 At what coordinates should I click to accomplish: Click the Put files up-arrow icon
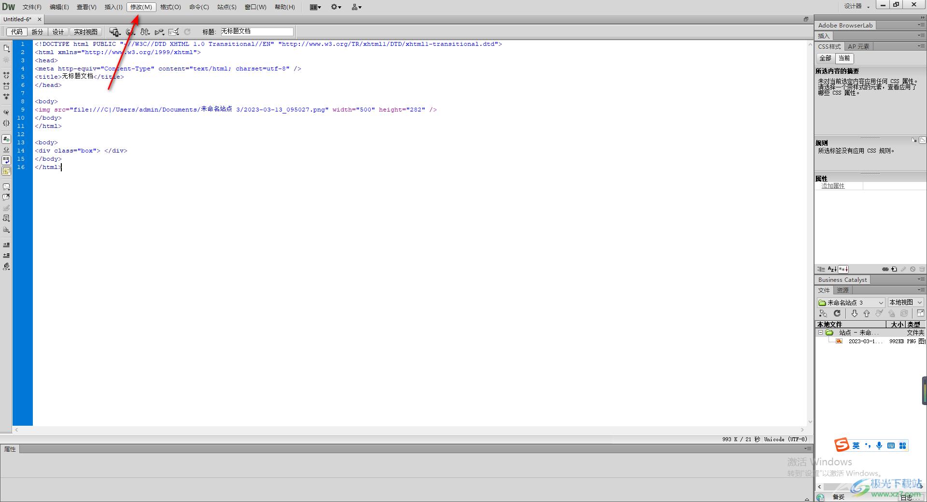pyautogui.click(x=867, y=314)
